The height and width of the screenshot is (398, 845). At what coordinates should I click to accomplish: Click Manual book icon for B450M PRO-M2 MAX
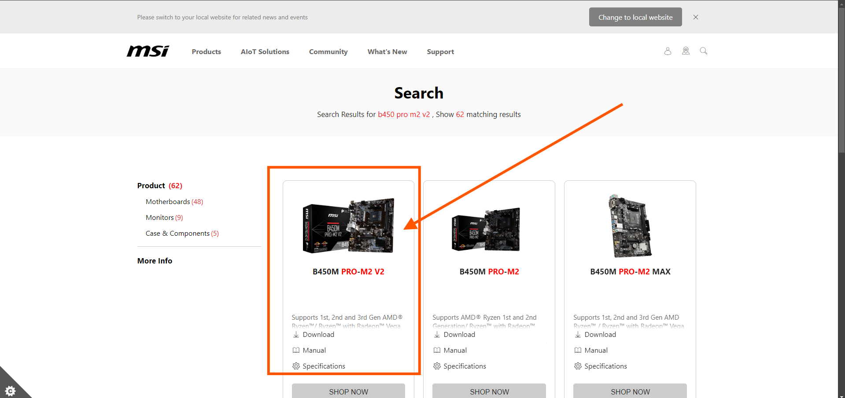pyautogui.click(x=578, y=351)
